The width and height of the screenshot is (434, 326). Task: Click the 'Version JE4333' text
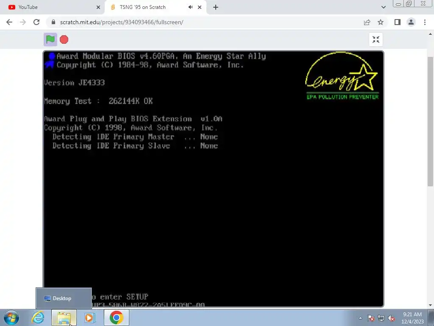(75, 83)
